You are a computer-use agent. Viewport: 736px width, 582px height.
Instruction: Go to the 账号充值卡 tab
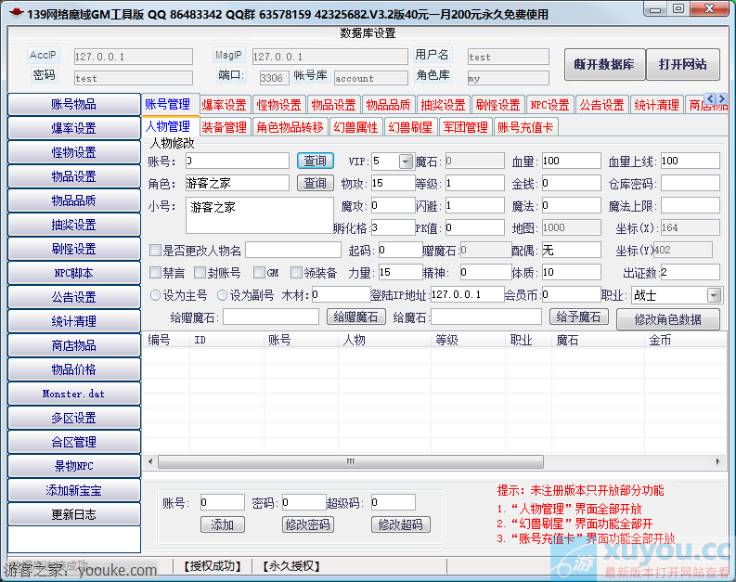pos(525,127)
